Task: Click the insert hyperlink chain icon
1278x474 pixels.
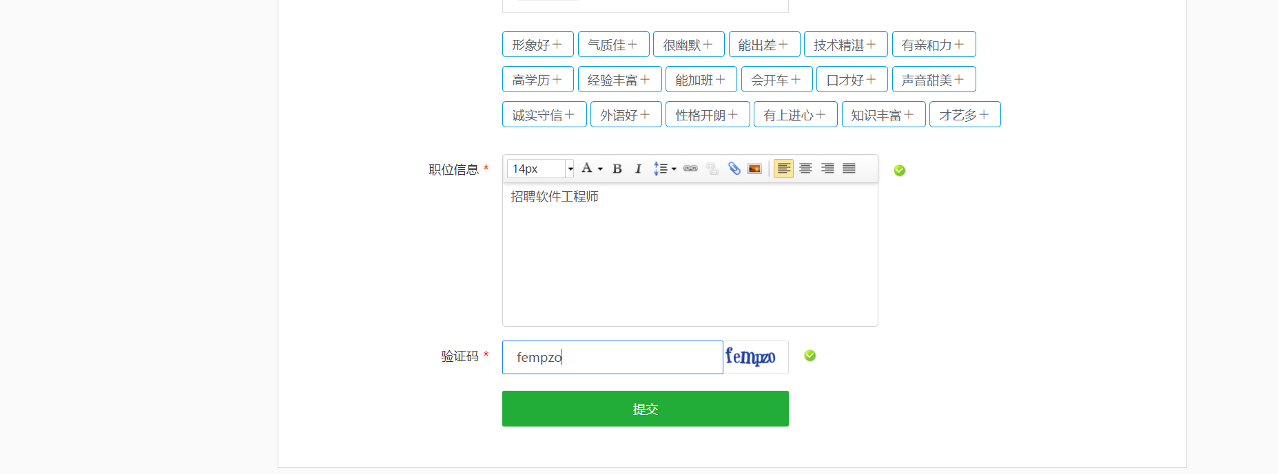Action: coord(690,169)
